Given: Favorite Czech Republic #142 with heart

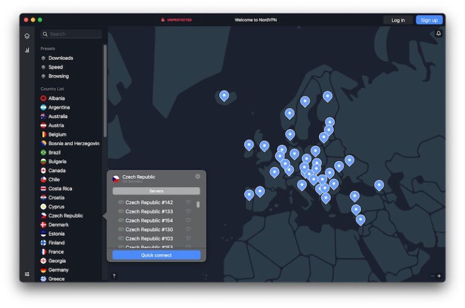Looking at the screenshot, I should click(188, 203).
